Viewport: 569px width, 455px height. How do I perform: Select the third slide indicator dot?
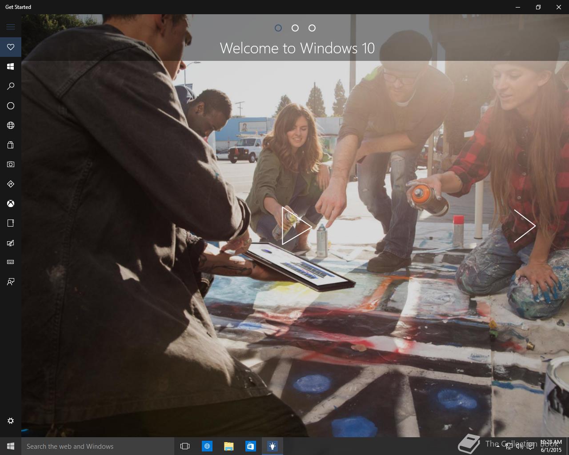[x=312, y=28]
